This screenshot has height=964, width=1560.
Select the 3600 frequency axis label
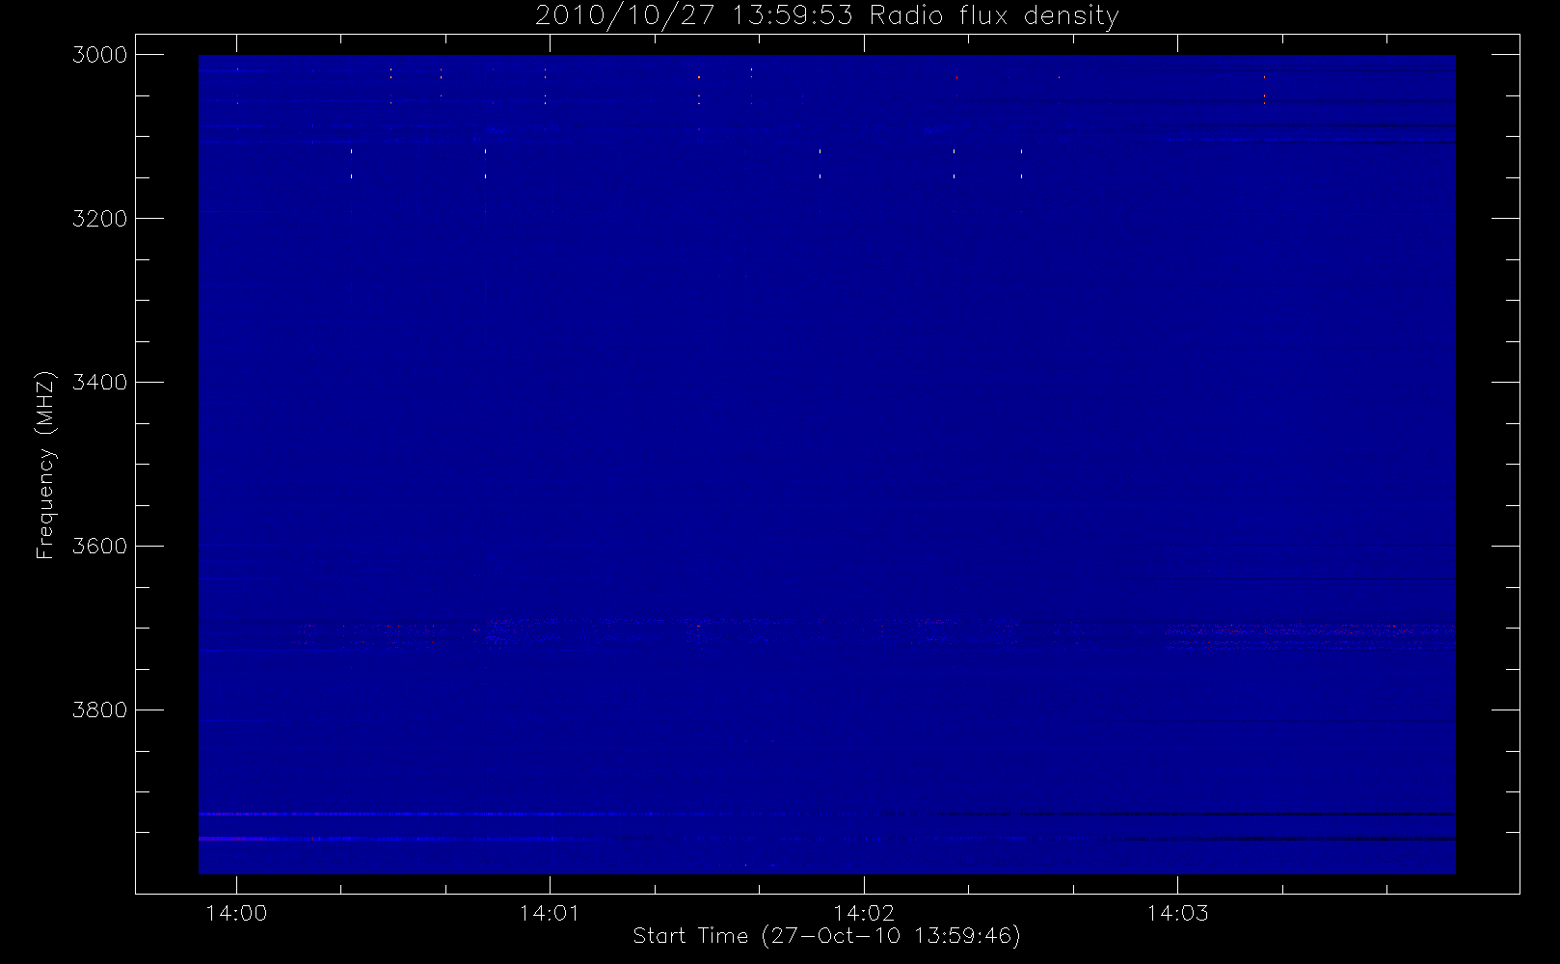click(100, 547)
